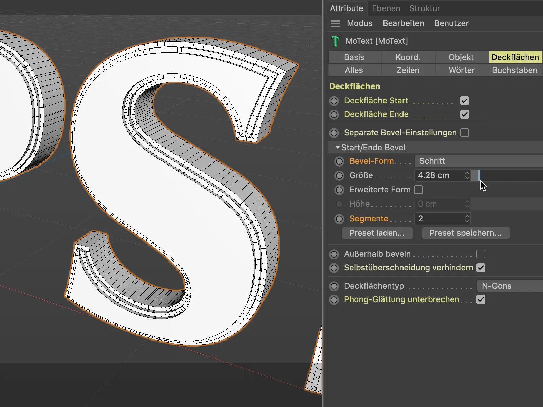Open the Modus menu

click(x=360, y=23)
